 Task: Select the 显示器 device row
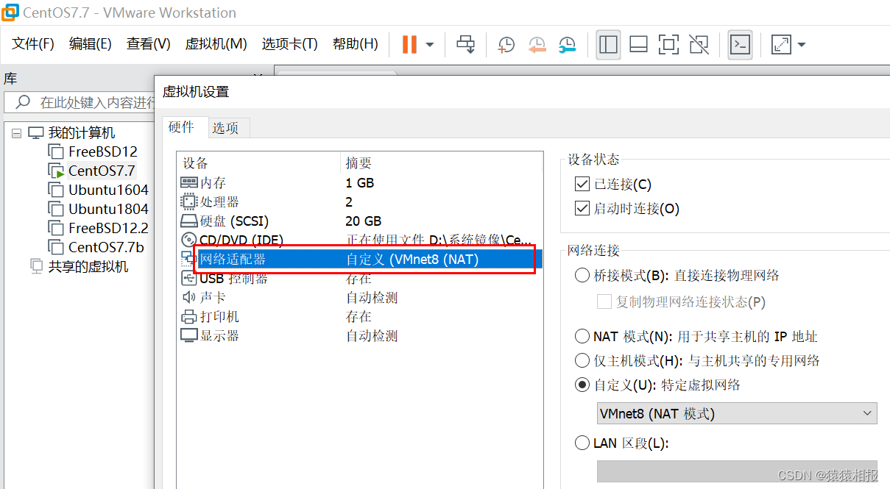(361, 336)
